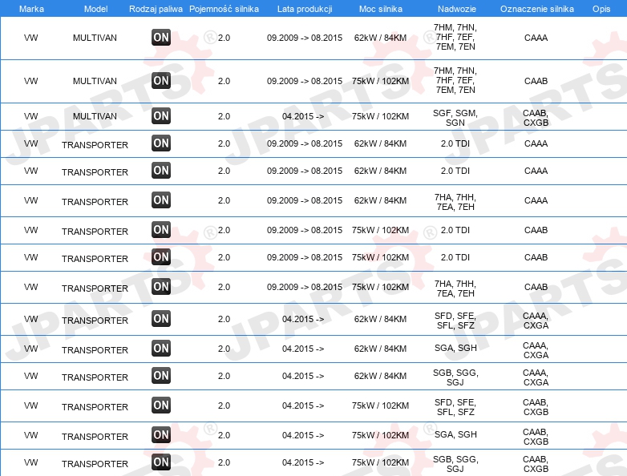Click ON icon in 75kW SFD, SFE row
Viewport: 627px width, 476px height.
pos(161,405)
